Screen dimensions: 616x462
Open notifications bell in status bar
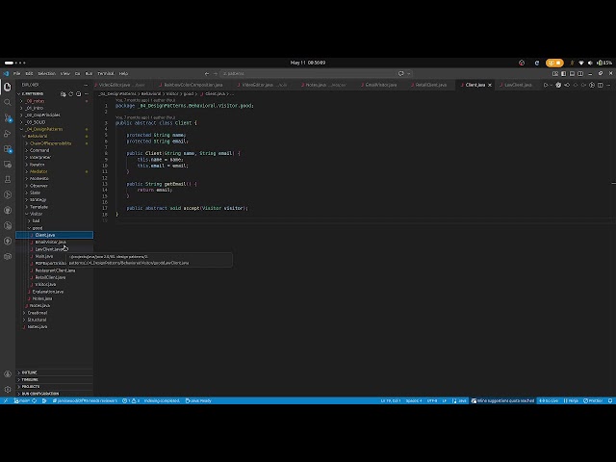[610, 400]
